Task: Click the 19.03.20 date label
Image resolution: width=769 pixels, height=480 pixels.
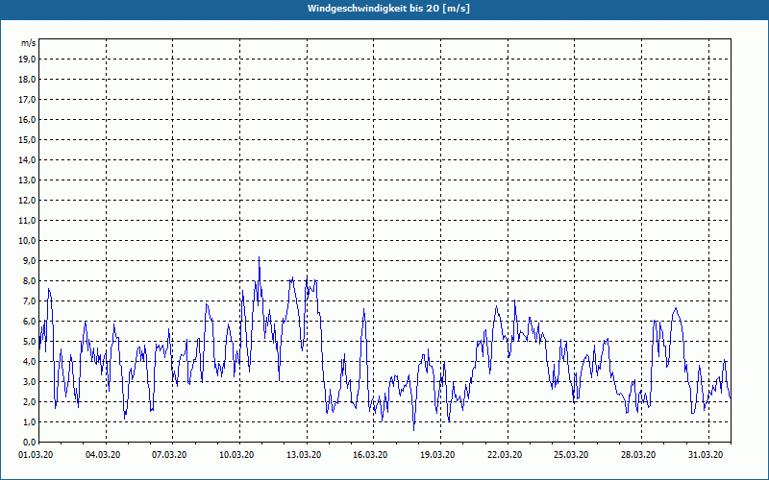Action: point(438,455)
